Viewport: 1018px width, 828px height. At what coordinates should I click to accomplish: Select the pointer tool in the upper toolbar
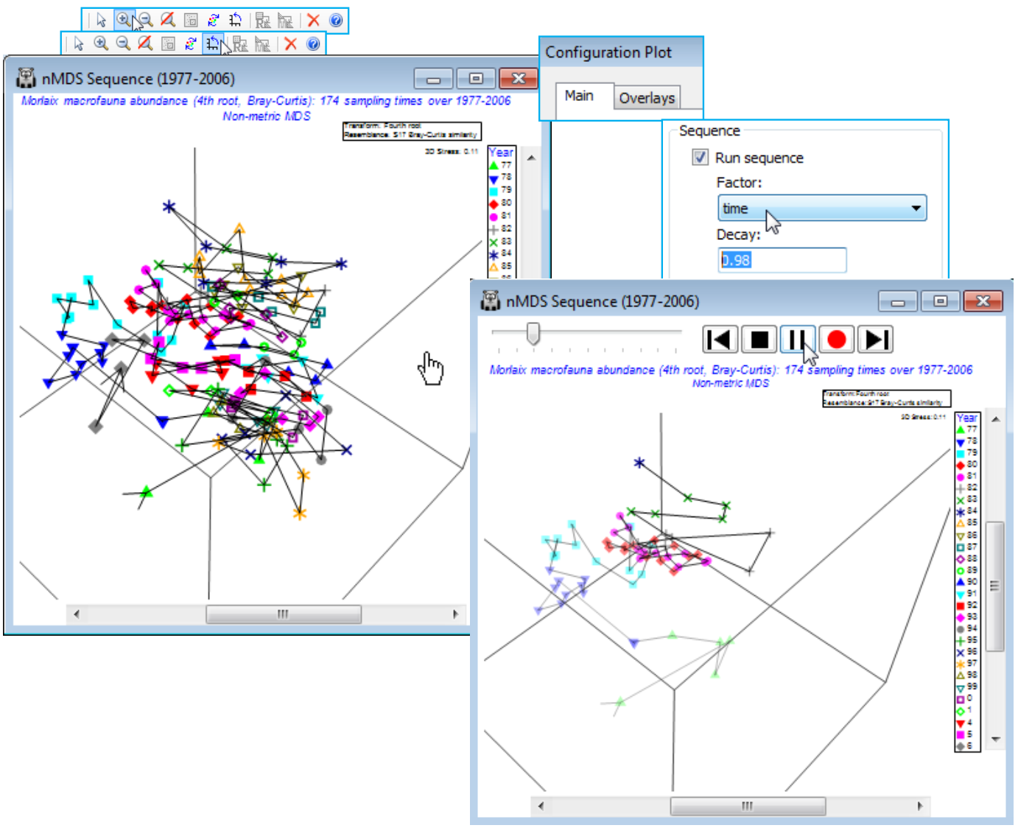(101, 21)
